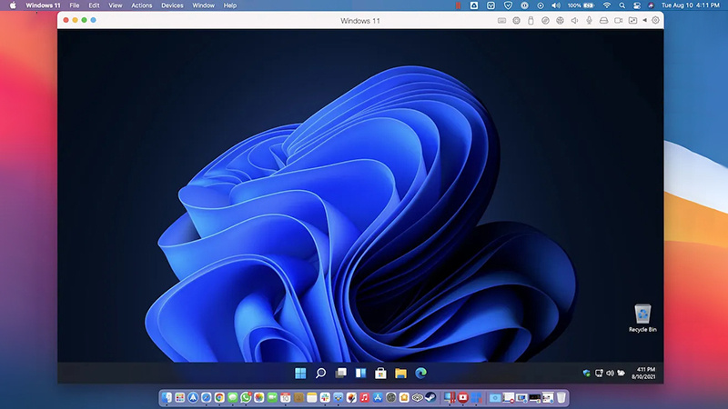Open Music app from the Dock
This screenshot has height=409, width=728.
[x=365, y=397]
